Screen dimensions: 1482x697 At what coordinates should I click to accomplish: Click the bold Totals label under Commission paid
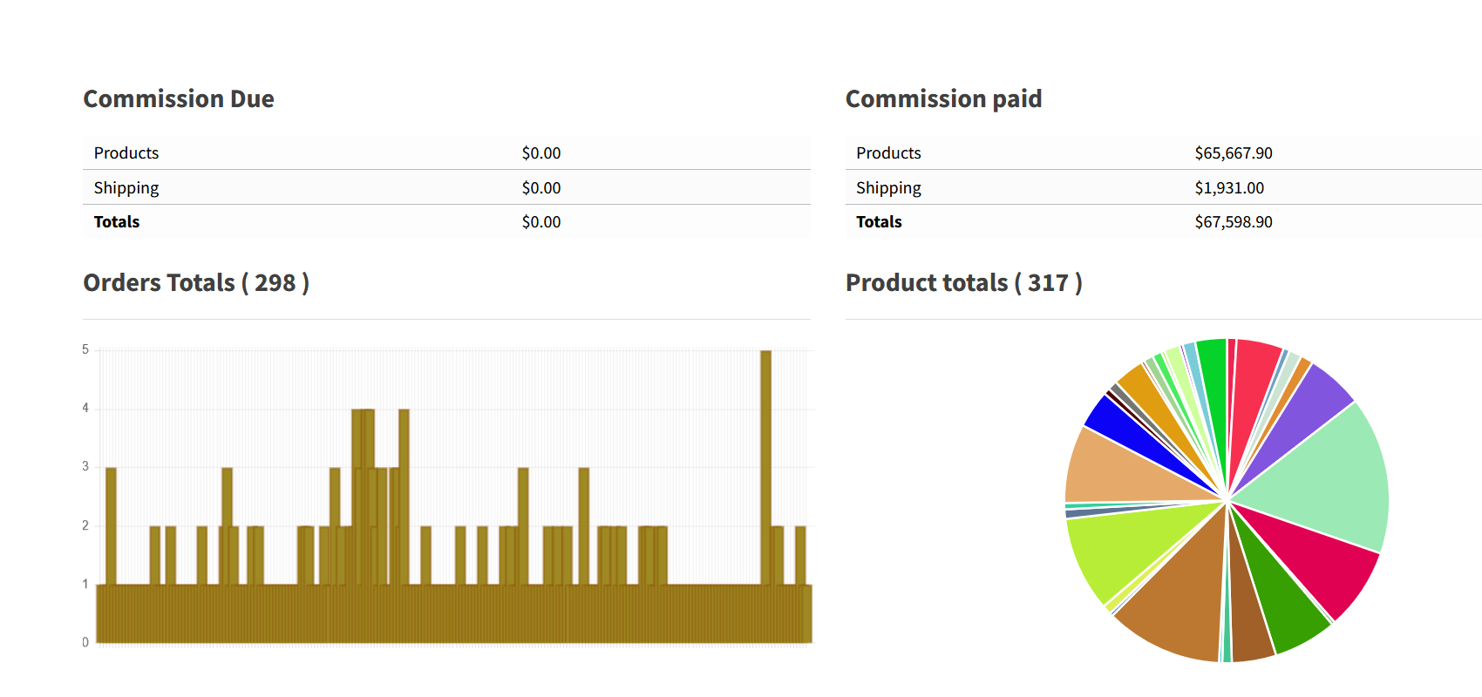point(879,222)
